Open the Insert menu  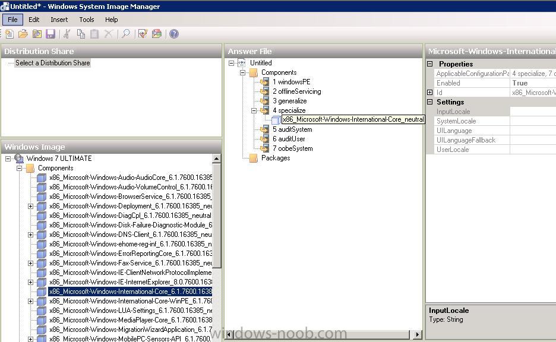[59, 20]
